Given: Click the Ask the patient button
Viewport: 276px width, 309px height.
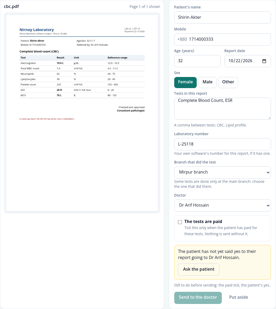Looking at the screenshot, I should (x=199, y=269).
